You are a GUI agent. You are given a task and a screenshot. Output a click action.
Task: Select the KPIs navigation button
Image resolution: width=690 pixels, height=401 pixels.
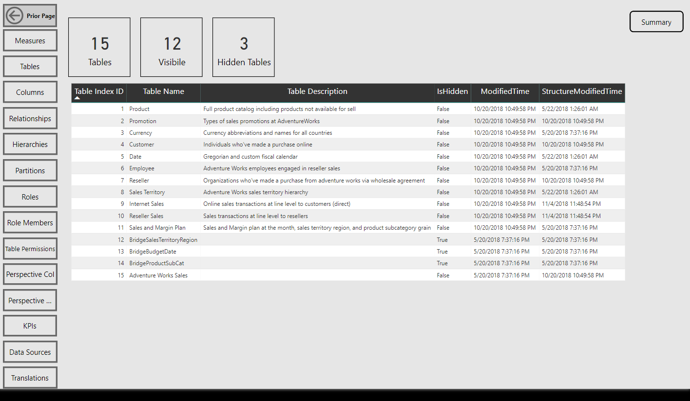(x=30, y=325)
